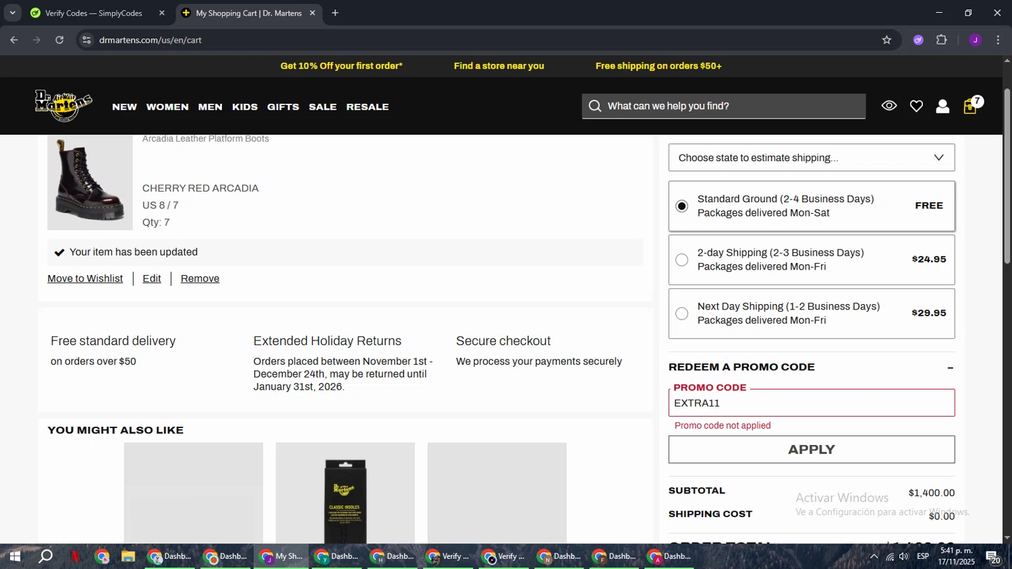Image resolution: width=1012 pixels, height=569 pixels.
Task: Show hidden system tray icons
Action: coord(874,556)
